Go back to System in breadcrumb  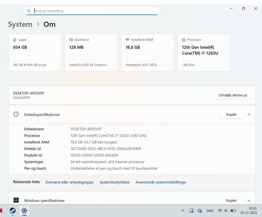point(20,24)
